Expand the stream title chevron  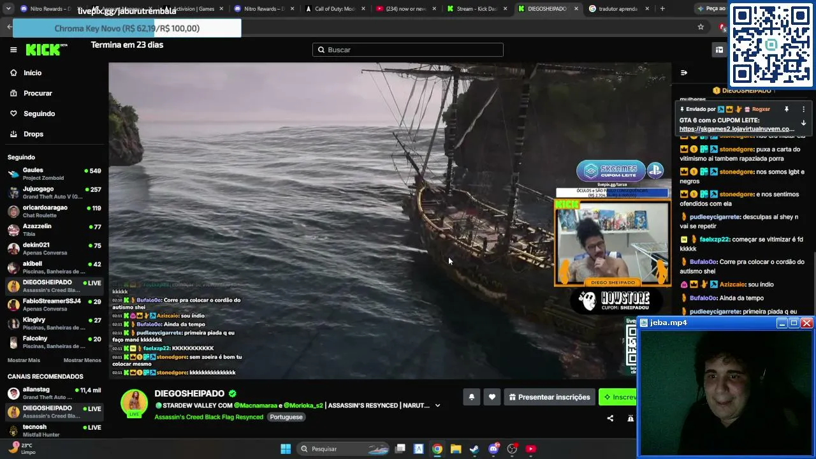437,405
